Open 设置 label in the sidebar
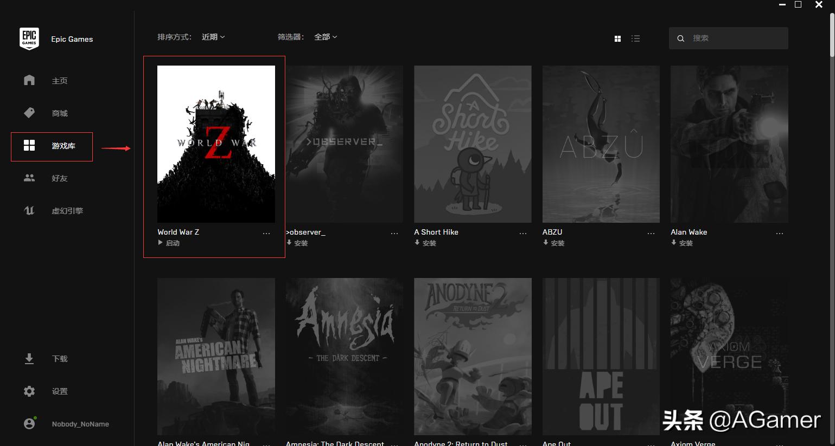 point(60,391)
